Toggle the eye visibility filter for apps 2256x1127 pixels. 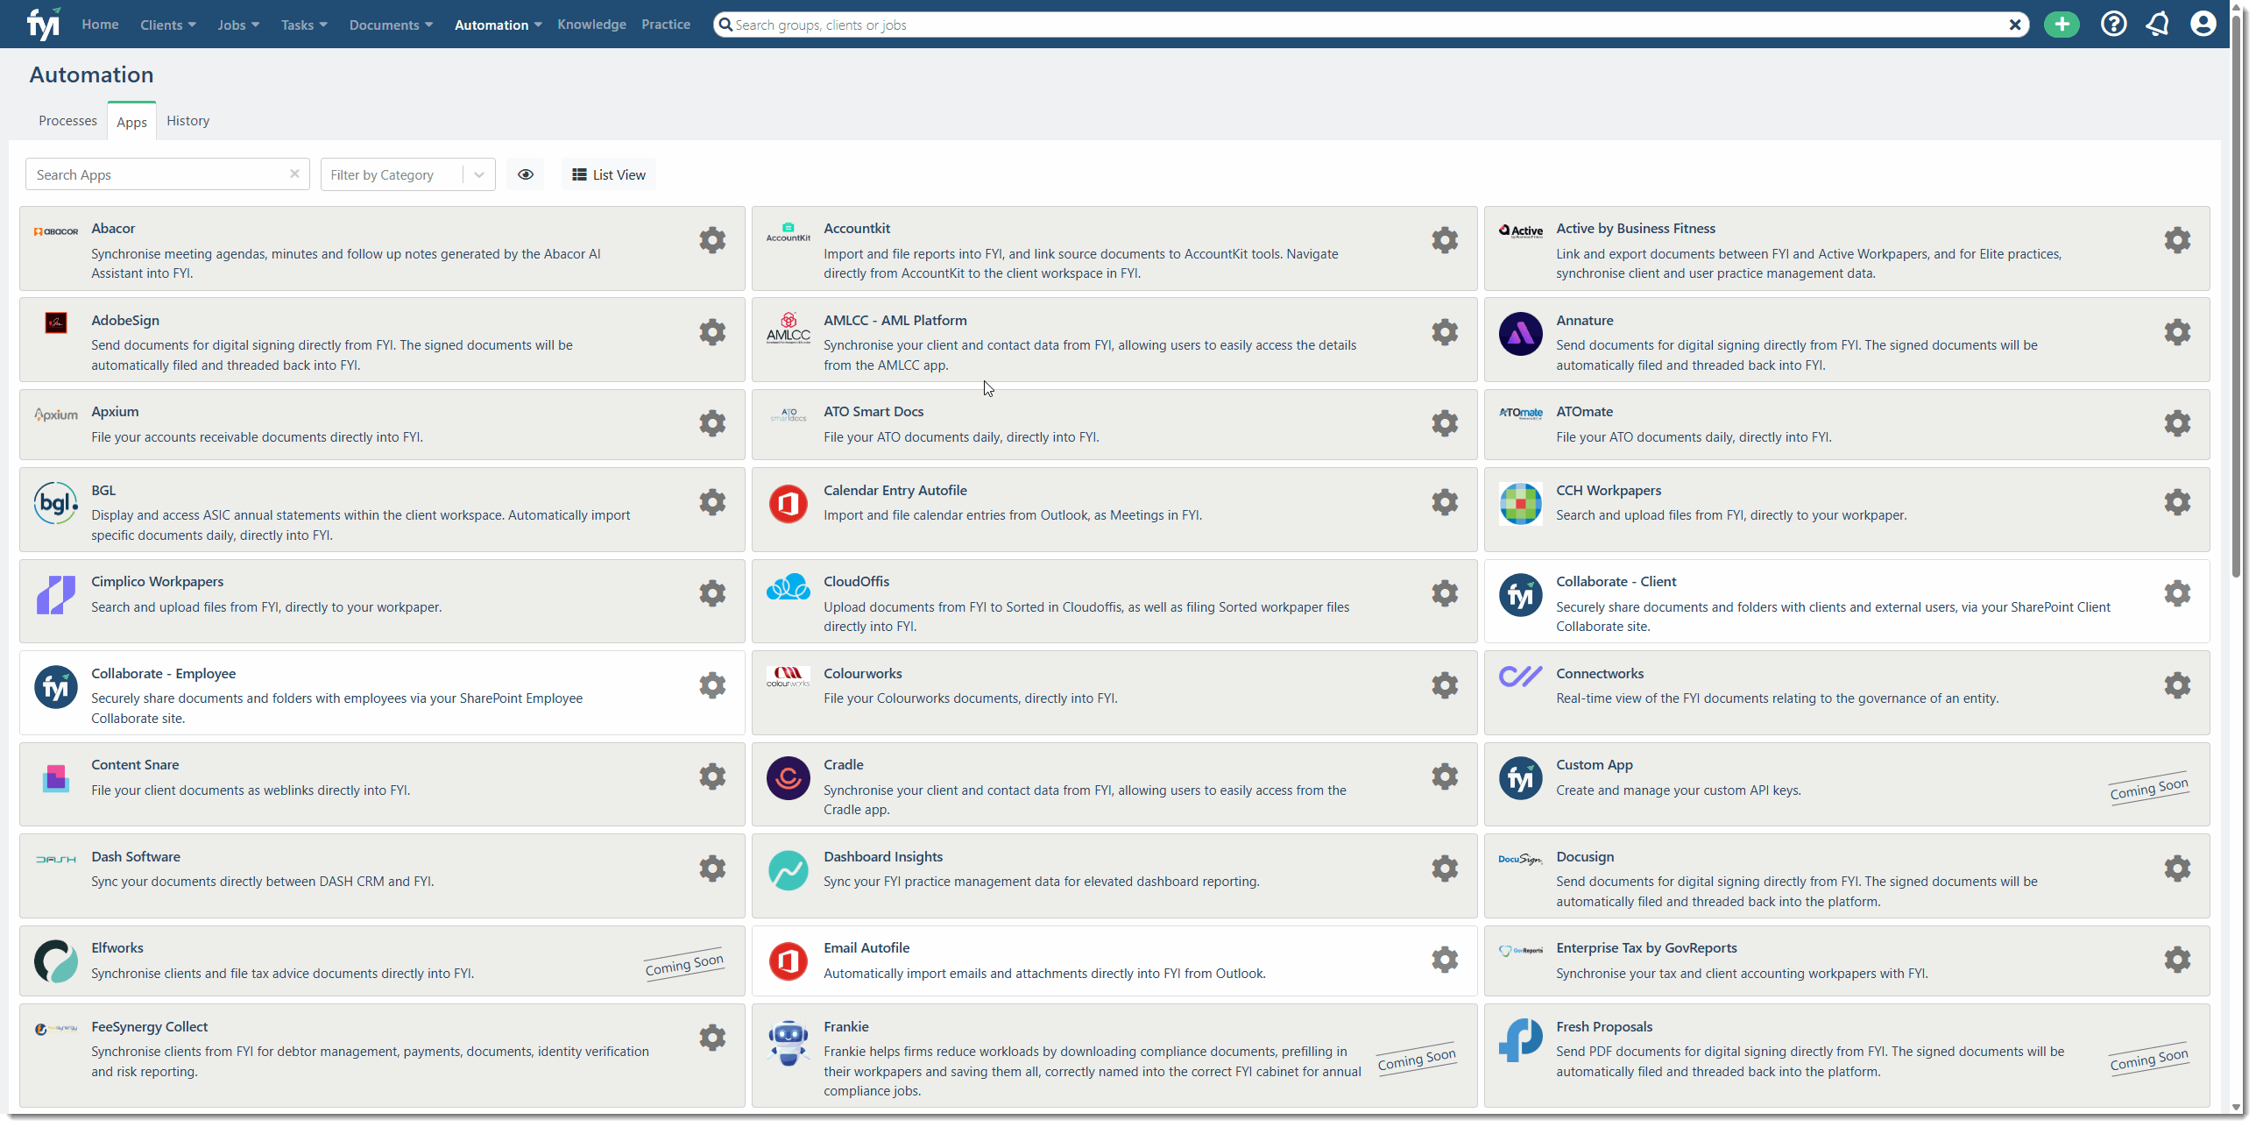[x=526, y=174]
